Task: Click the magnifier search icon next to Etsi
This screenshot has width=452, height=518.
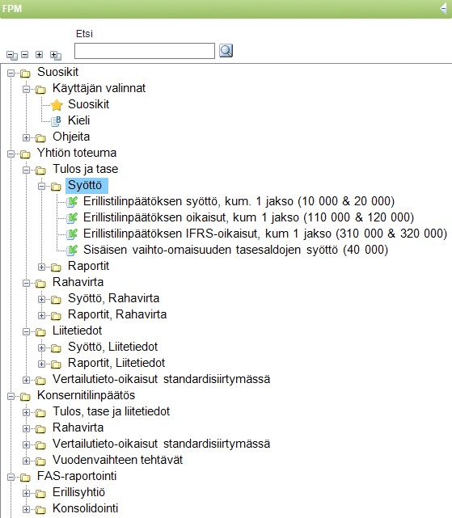Action: pyautogui.click(x=226, y=51)
